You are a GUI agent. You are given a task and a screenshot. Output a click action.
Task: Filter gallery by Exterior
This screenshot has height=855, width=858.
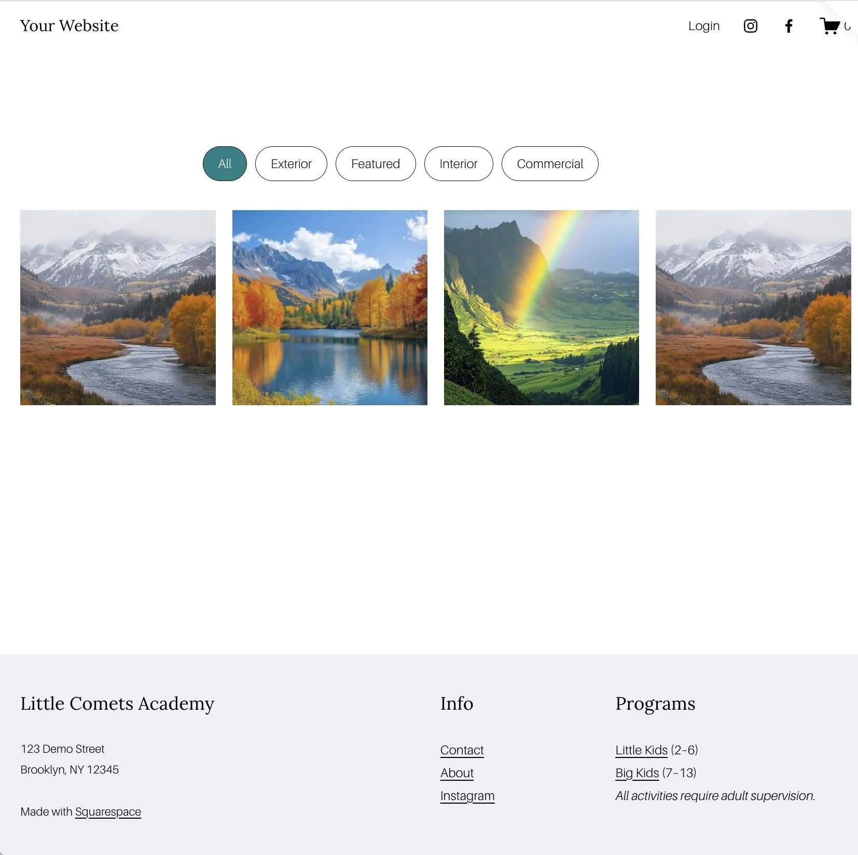(x=290, y=163)
